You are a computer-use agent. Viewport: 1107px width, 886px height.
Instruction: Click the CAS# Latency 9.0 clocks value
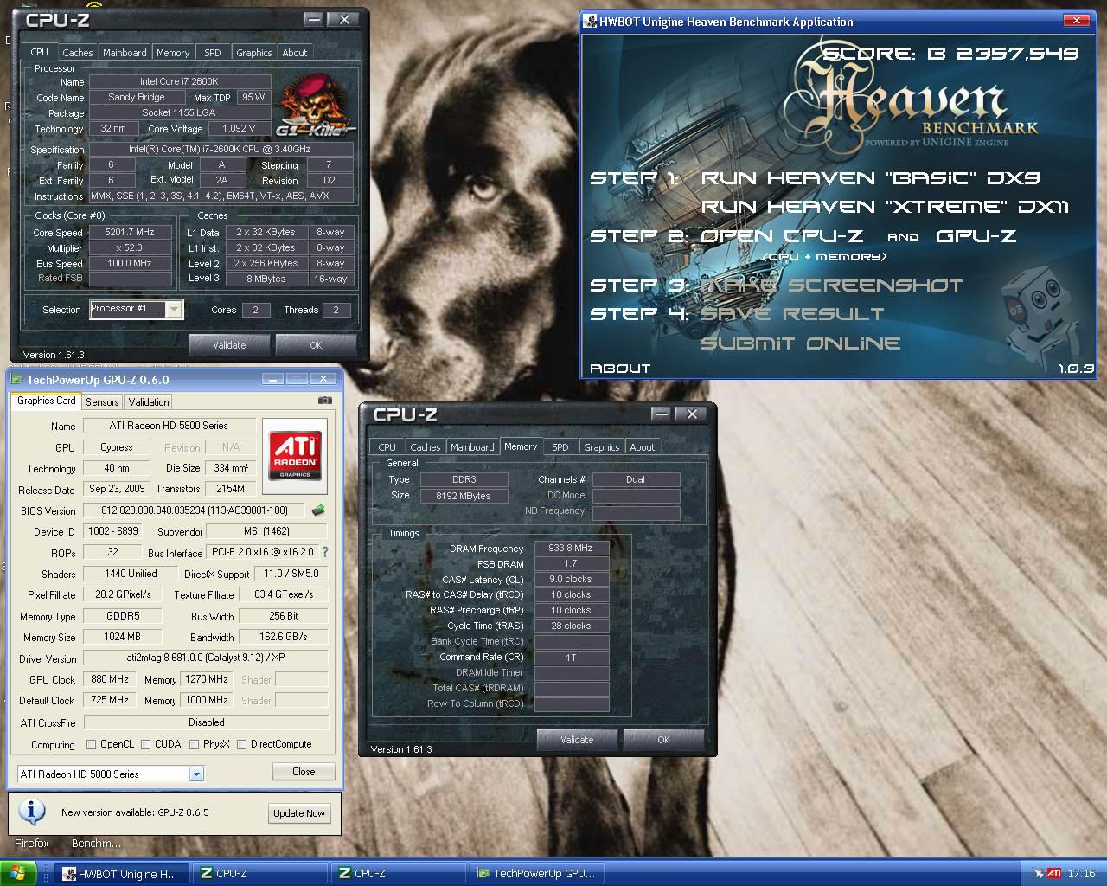click(x=572, y=579)
